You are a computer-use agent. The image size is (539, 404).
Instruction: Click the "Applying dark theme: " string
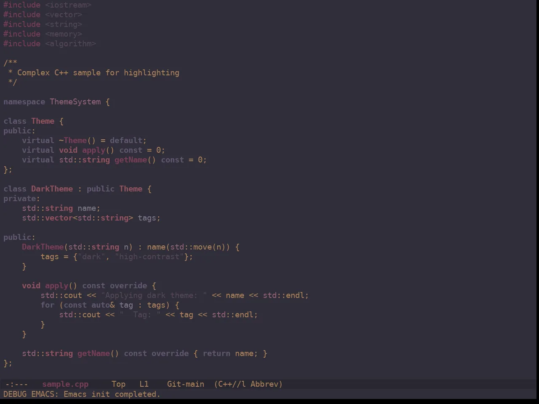154,295
